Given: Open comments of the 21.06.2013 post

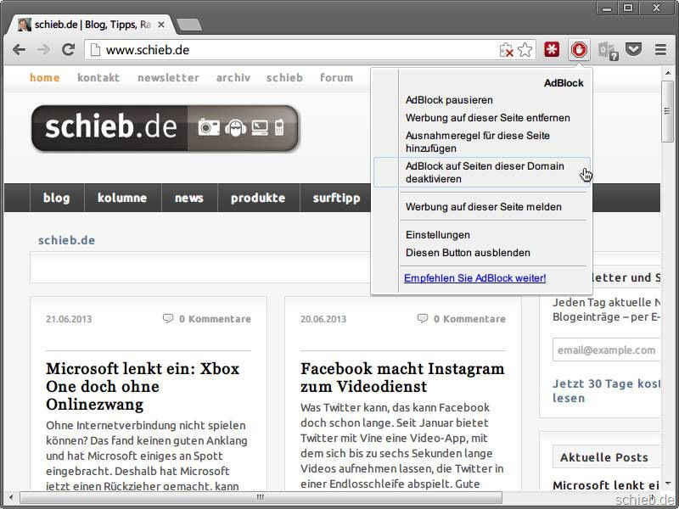Looking at the screenshot, I should tap(216, 319).
